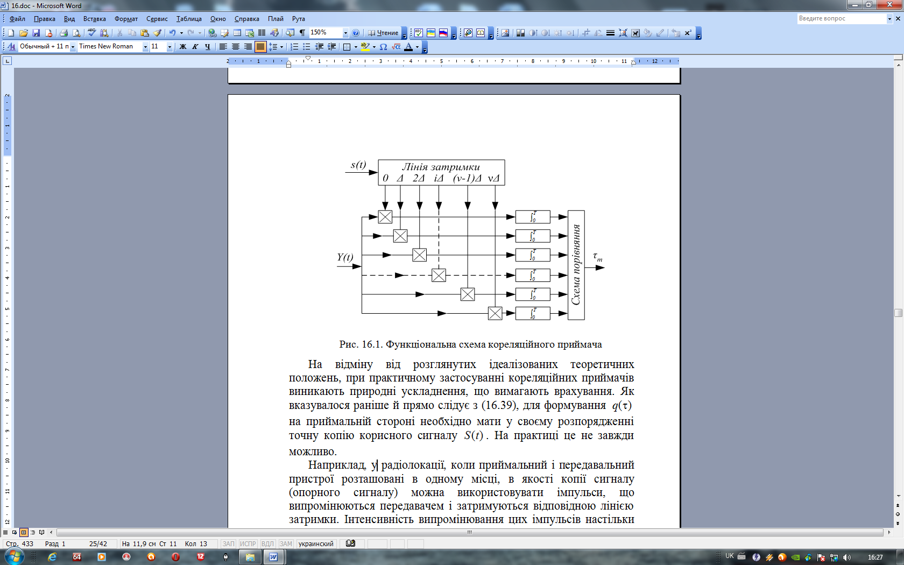Viewport: 904px width, 565px height.
Task: Expand the style 'Обычный + 11 п' dropdown
Action: point(73,47)
